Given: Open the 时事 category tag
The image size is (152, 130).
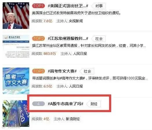Looking at the screenshot, I should pyautogui.click(x=98, y=6).
